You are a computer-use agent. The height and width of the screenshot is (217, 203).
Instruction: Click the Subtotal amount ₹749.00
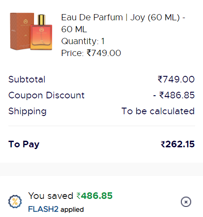[176, 79]
